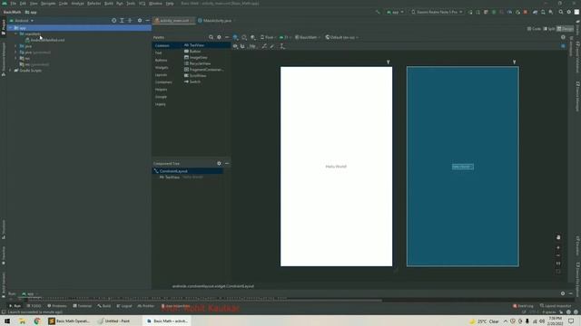Select the Layouts palette category
581x326 pixels.
pyautogui.click(x=161, y=75)
